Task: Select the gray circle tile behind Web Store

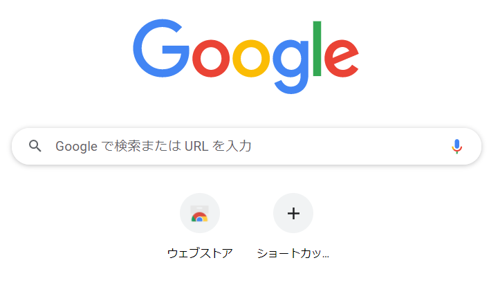Action: [x=200, y=213]
